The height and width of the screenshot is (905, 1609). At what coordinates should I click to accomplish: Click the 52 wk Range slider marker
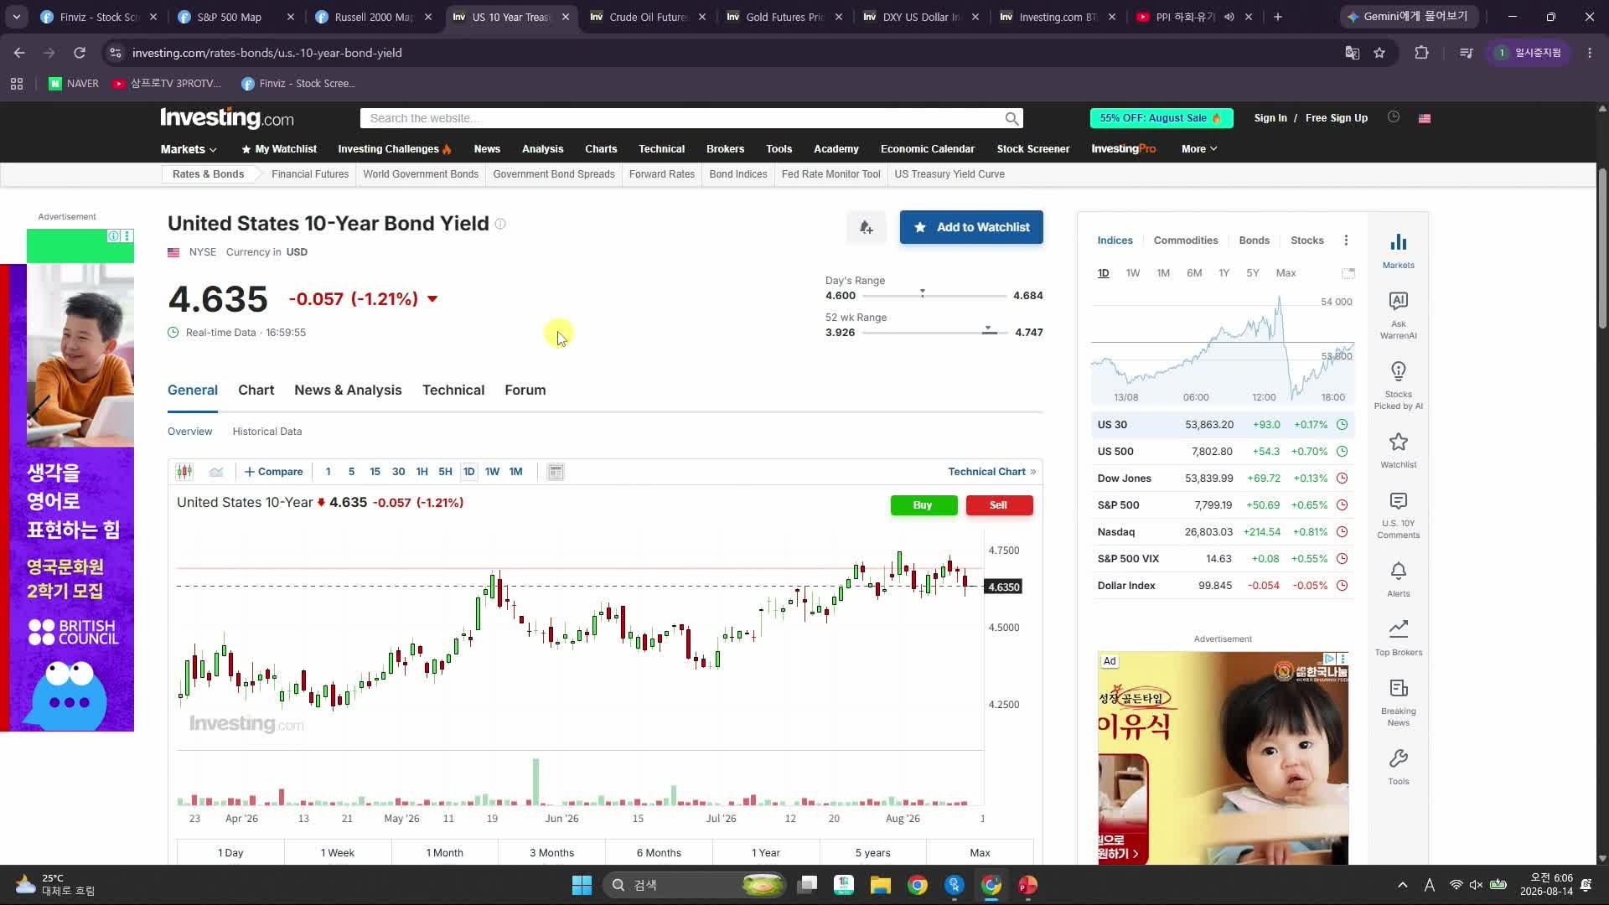coord(988,329)
